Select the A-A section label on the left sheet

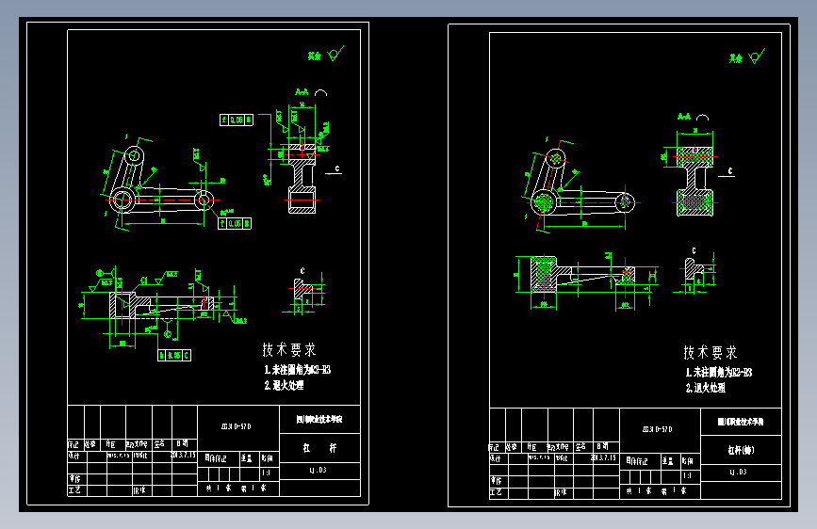(302, 92)
